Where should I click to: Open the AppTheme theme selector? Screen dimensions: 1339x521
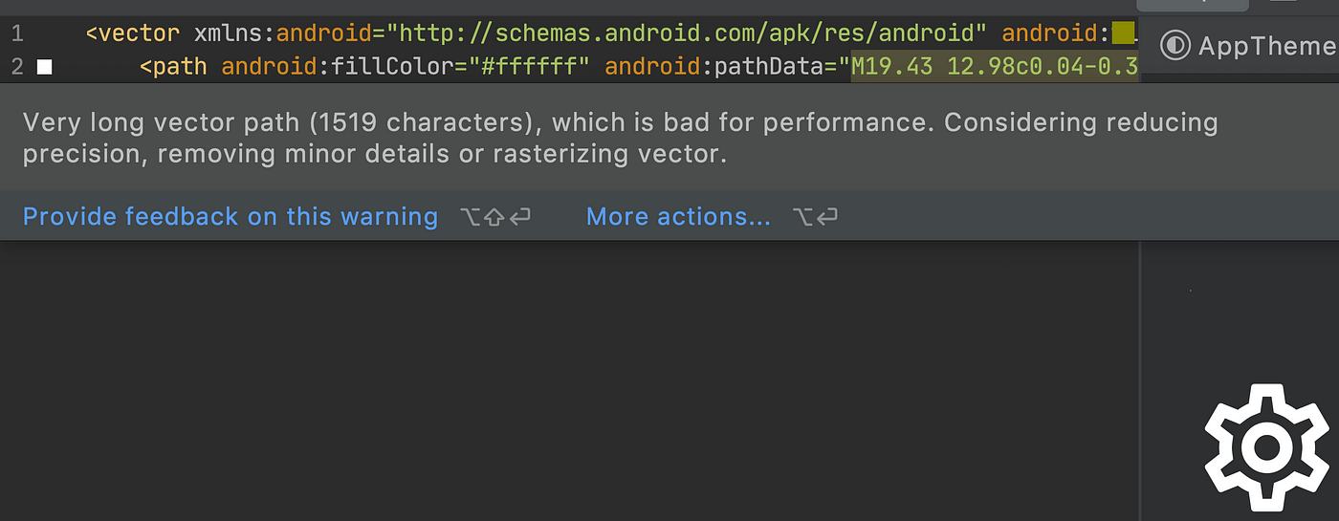tap(1249, 45)
